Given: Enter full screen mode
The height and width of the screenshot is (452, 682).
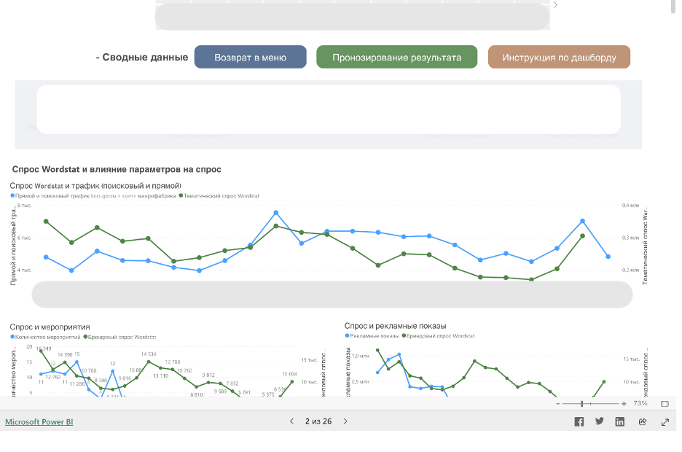Looking at the screenshot, I should click(665, 421).
